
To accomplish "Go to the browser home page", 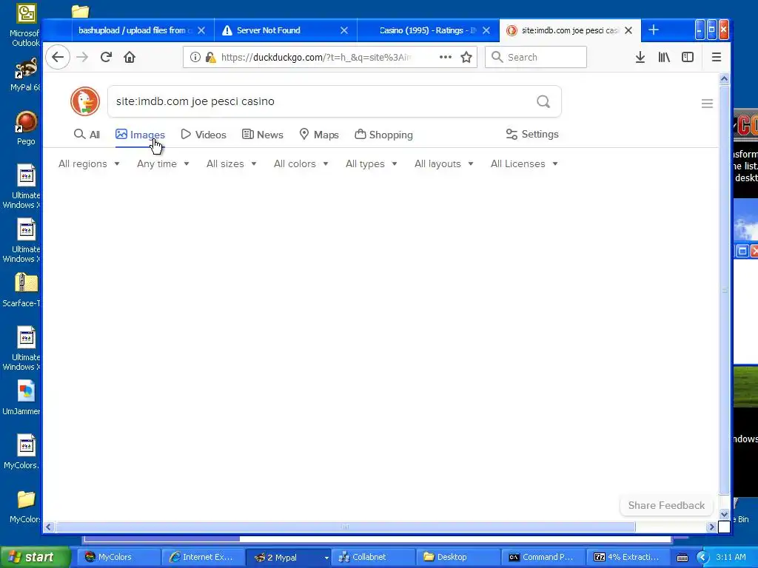I will tap(130, 57).
